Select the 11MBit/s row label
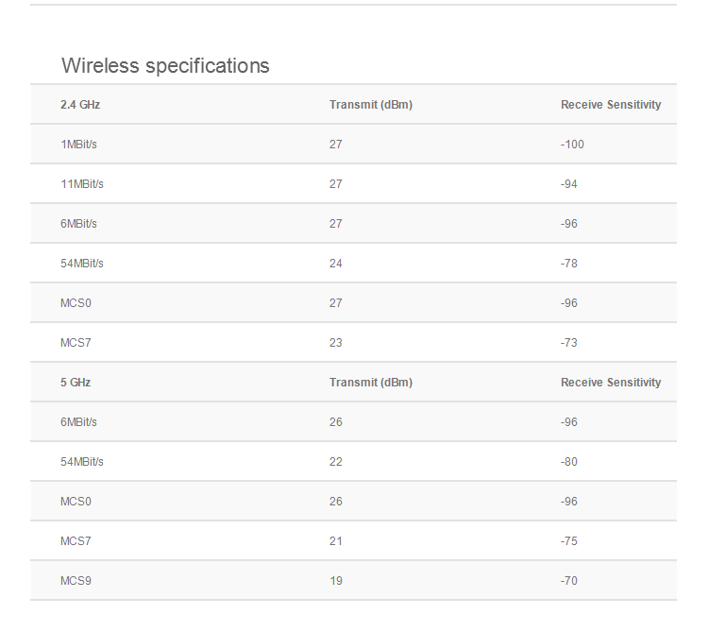The height and width of the screenshot is (632, 708). click(82, 184)
